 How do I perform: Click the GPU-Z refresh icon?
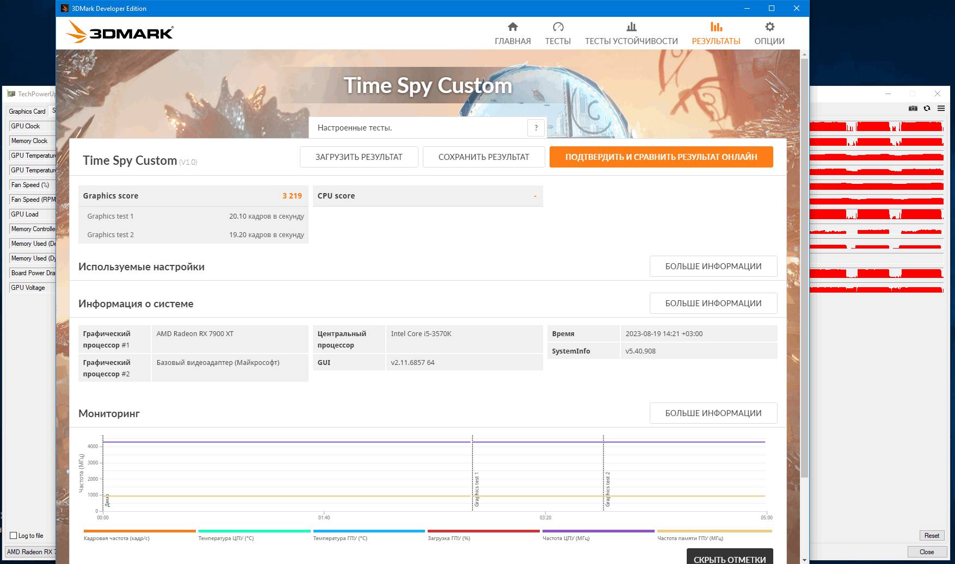point(927,108)
